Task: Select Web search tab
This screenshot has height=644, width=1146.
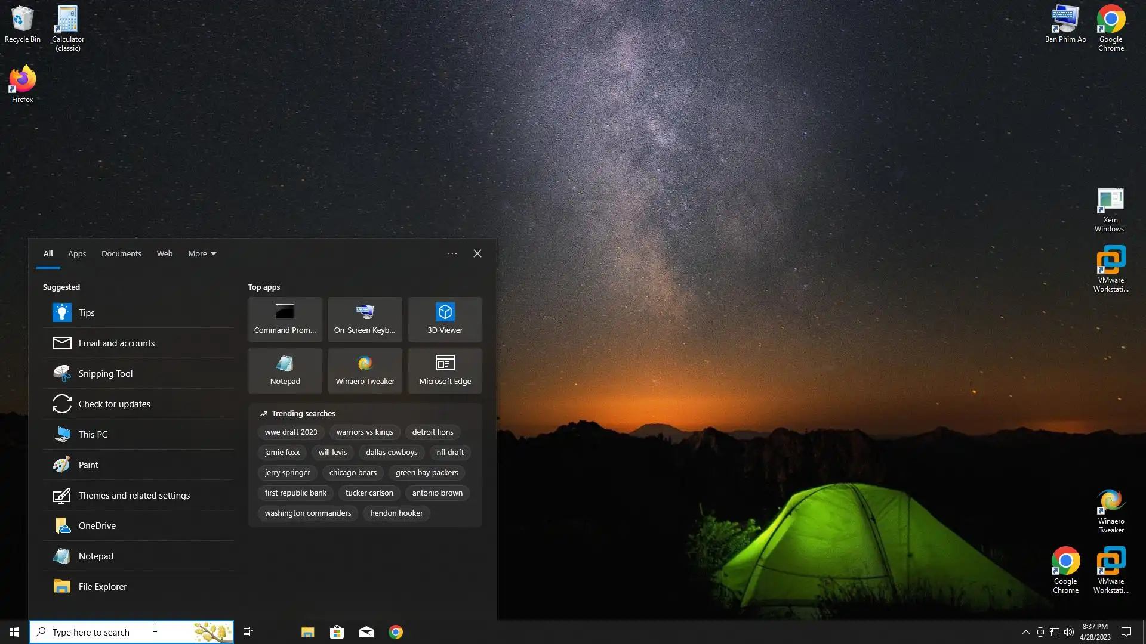Action: 165,253
